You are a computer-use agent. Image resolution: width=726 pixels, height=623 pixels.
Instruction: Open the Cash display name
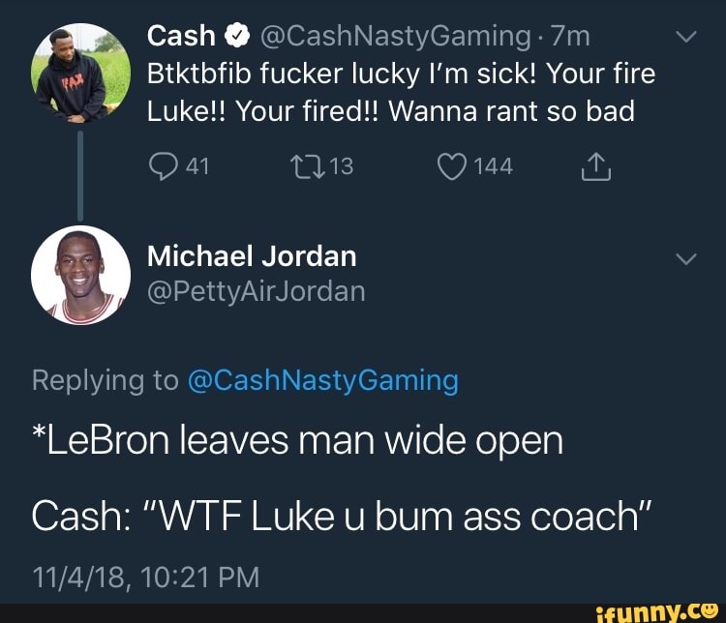tap(182, 37)
